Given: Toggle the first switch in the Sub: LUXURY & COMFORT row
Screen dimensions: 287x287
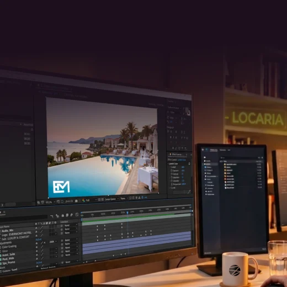Looking at the screenshot, I should pyautogui.click(x=36, y=235).
